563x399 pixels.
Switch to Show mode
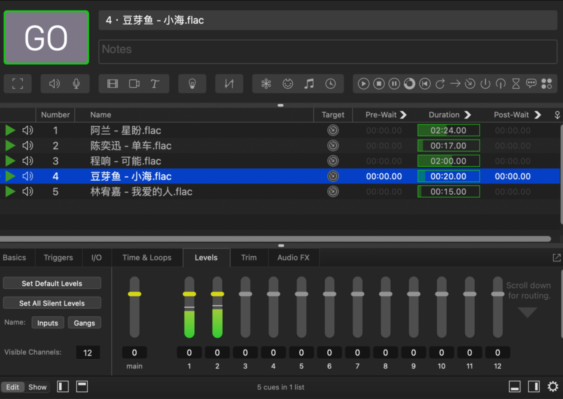(37, 387)
